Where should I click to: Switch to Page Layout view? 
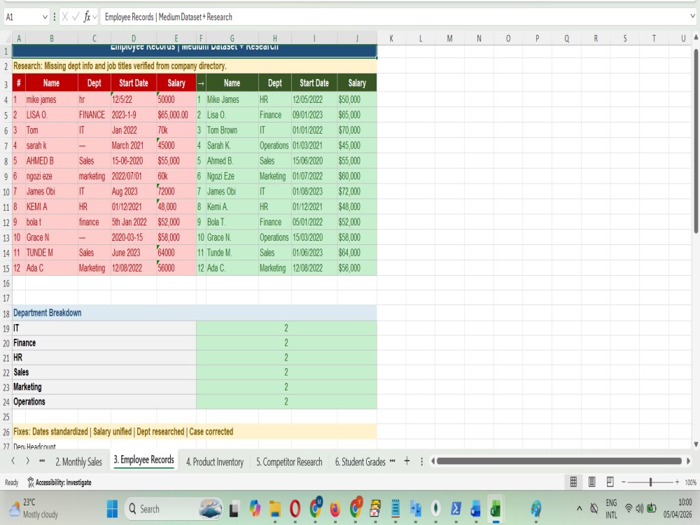point(592,482)
